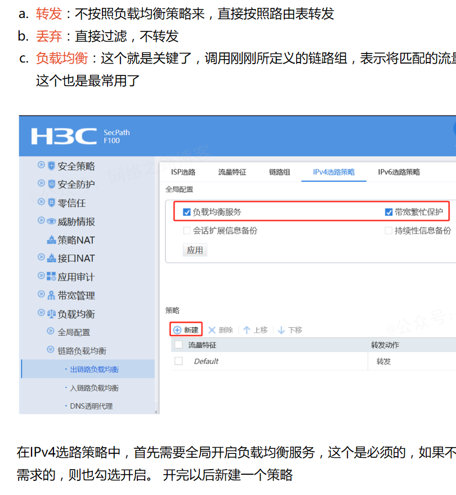Image resolution: width=456 pixels, height=495 pixels.
Task: Click the down arrow icon for 下移
Action: point(281,330)
